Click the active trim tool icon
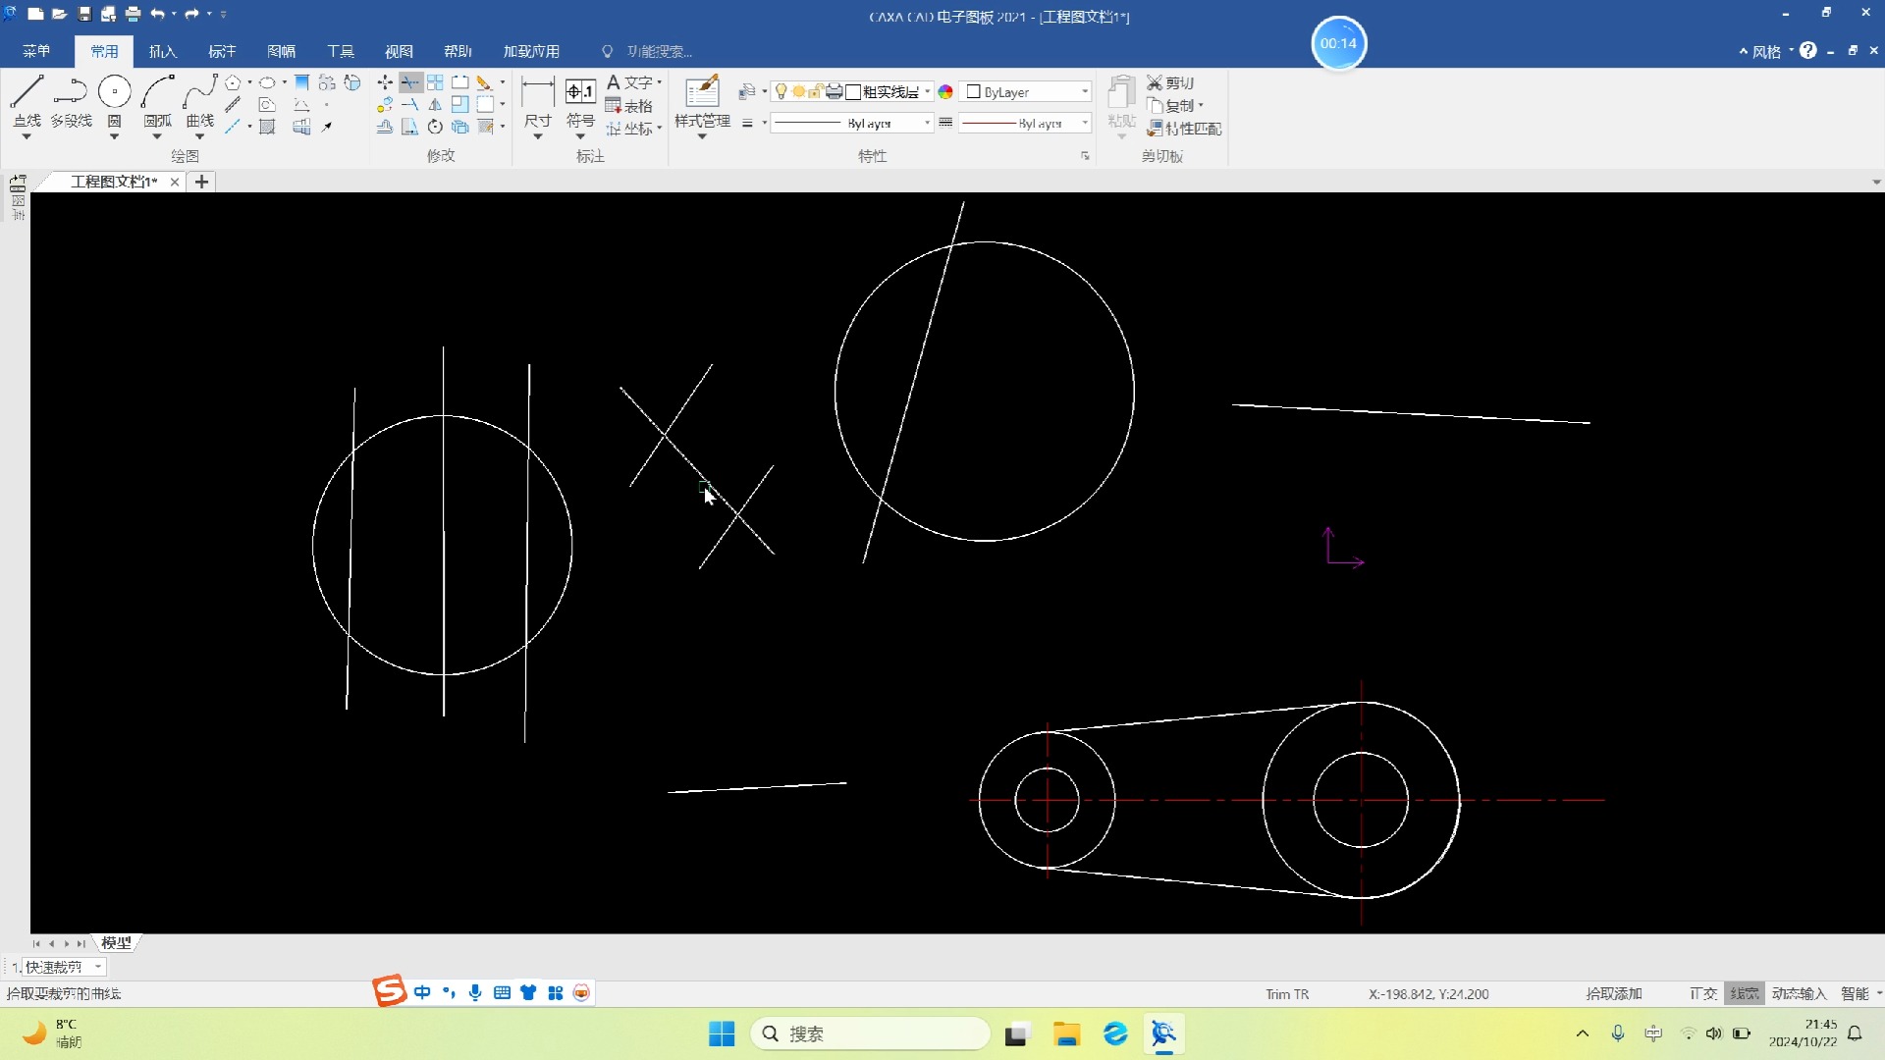Image resolution: width=1885 pixels, height=1060 pixels. [x=410, y=83]
